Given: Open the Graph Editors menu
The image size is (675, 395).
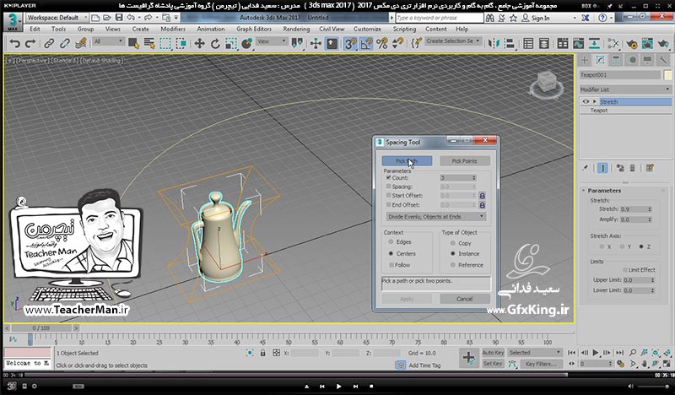Looking at the screenshot, I should (x=254, y=29).
